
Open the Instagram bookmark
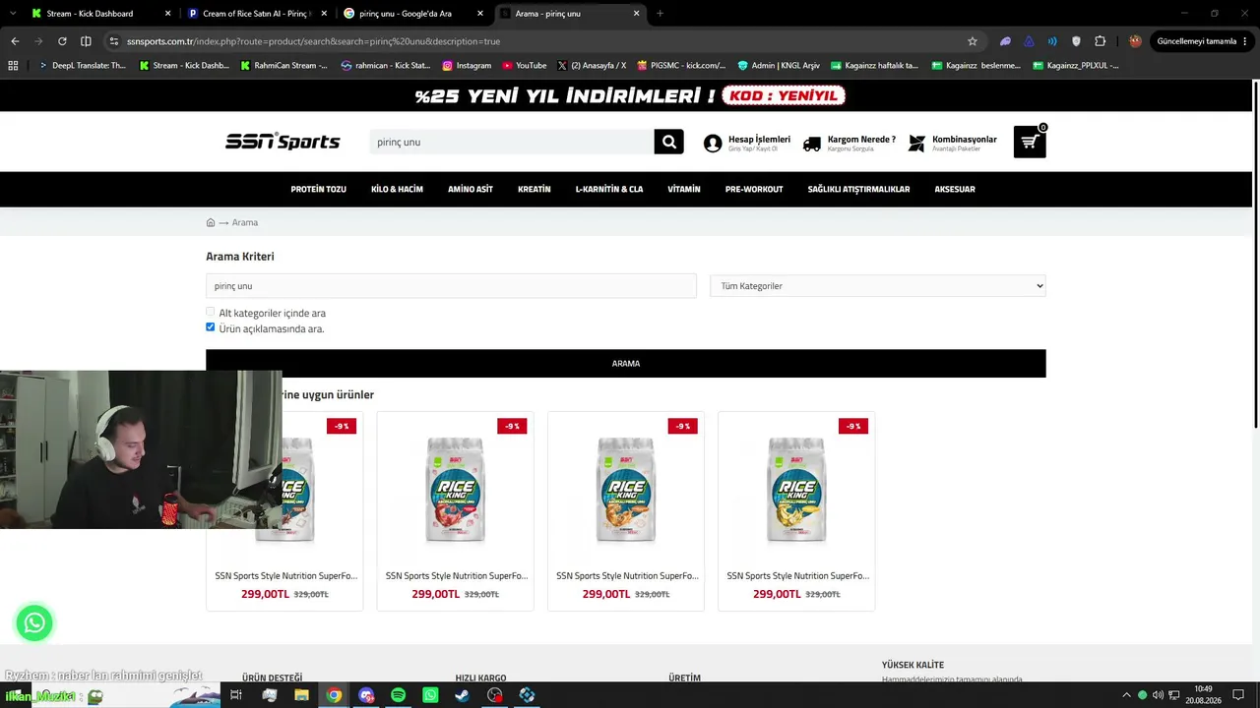pos(467,66)
